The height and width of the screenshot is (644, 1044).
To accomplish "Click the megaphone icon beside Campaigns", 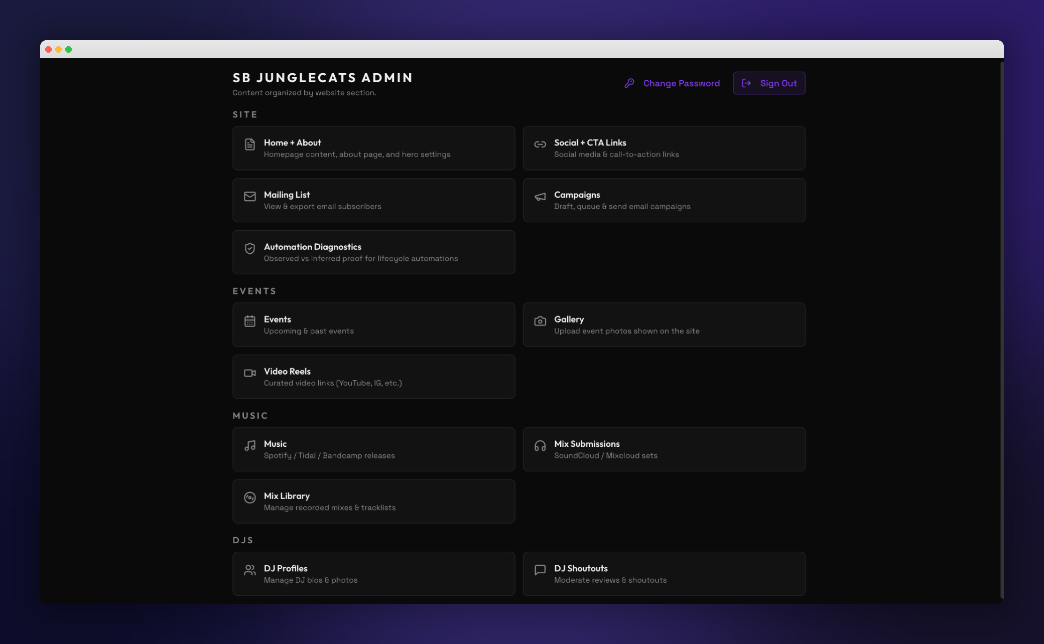I will 540,197.
